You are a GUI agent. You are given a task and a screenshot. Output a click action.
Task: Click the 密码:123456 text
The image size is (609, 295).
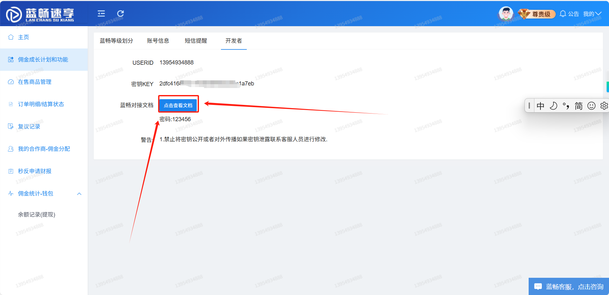click(175, 119)
